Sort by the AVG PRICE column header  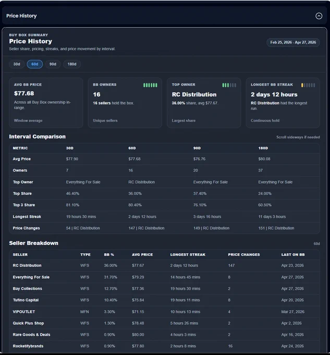[142, 254]
